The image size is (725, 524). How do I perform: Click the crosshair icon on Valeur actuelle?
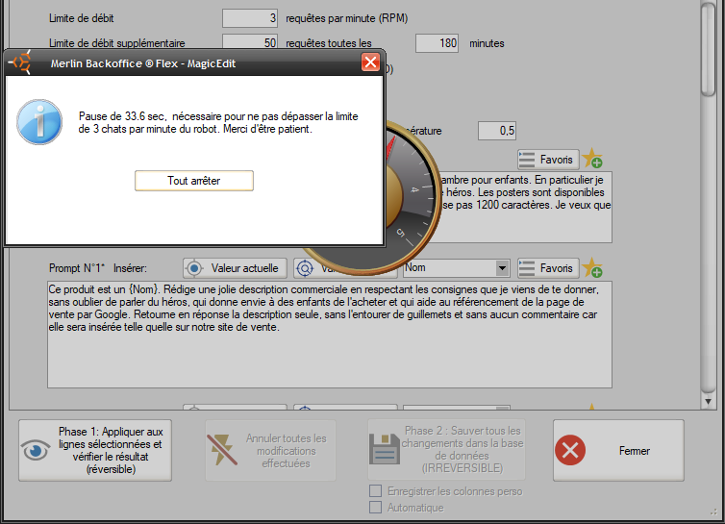click(194, 268)
